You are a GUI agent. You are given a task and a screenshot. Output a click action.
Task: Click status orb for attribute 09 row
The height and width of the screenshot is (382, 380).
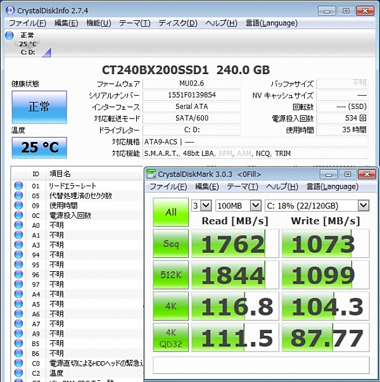(x=18, y=205)
